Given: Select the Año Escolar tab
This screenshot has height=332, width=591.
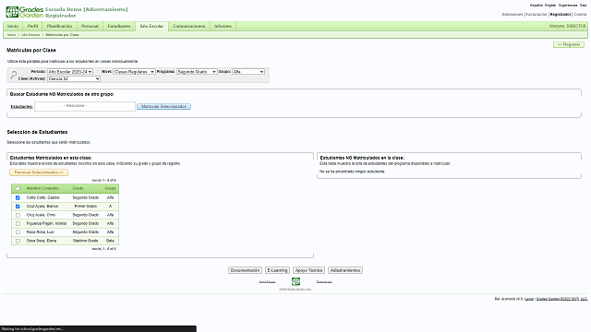Looking at the screenshot, I should coord(151,26).
